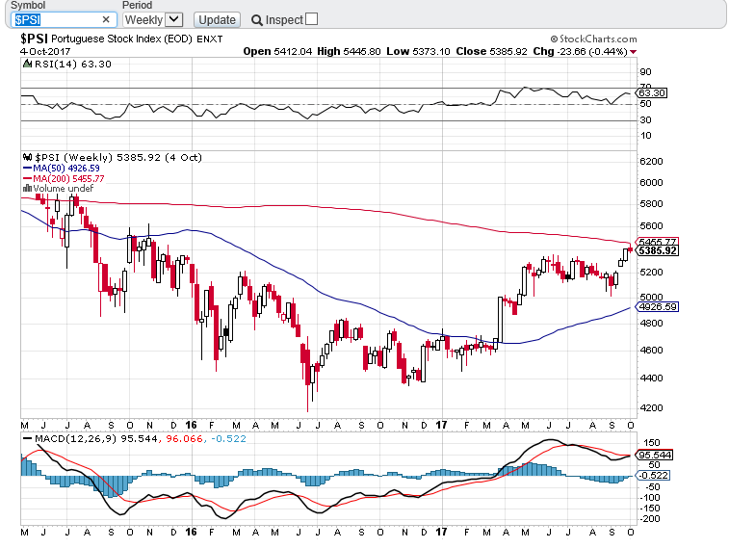Enable the Inspect checkbox
The image size is (729, 548).
click(x=312, y=19)
